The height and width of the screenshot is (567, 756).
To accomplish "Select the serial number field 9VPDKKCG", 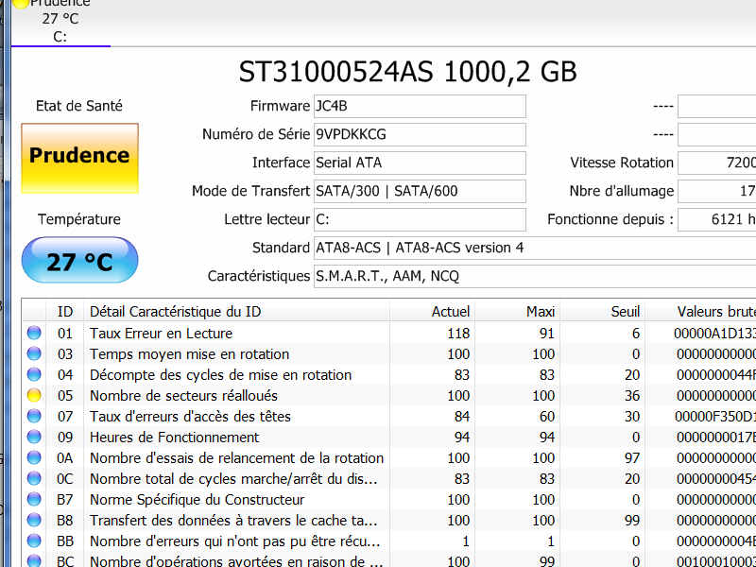I will pyautogui.click(x=420, y=134).
